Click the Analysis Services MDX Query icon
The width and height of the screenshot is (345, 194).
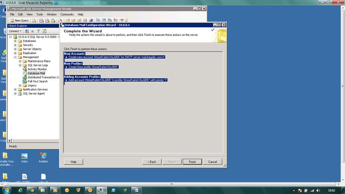pos(41,21)
